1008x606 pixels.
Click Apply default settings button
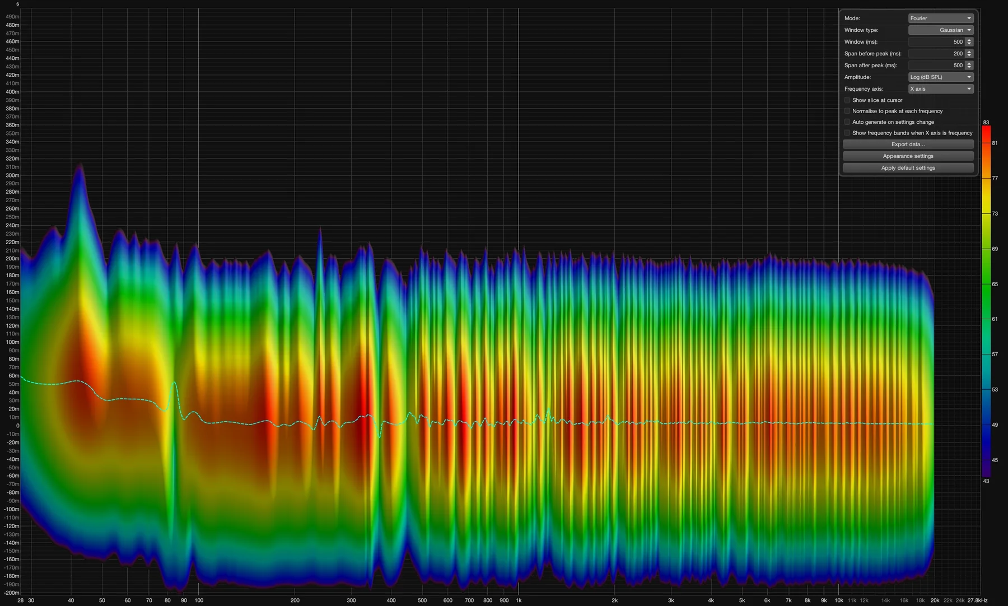point(908,168)
